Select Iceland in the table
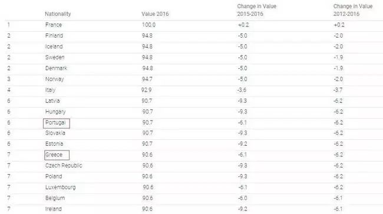383x214 pixels. (54, 46)
